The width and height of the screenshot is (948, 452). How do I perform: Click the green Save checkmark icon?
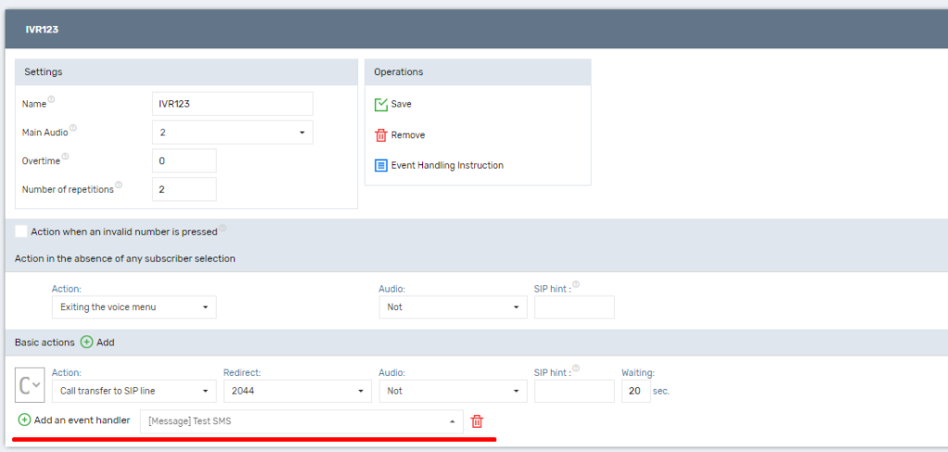pyautogui.click(x=380, y=105)
